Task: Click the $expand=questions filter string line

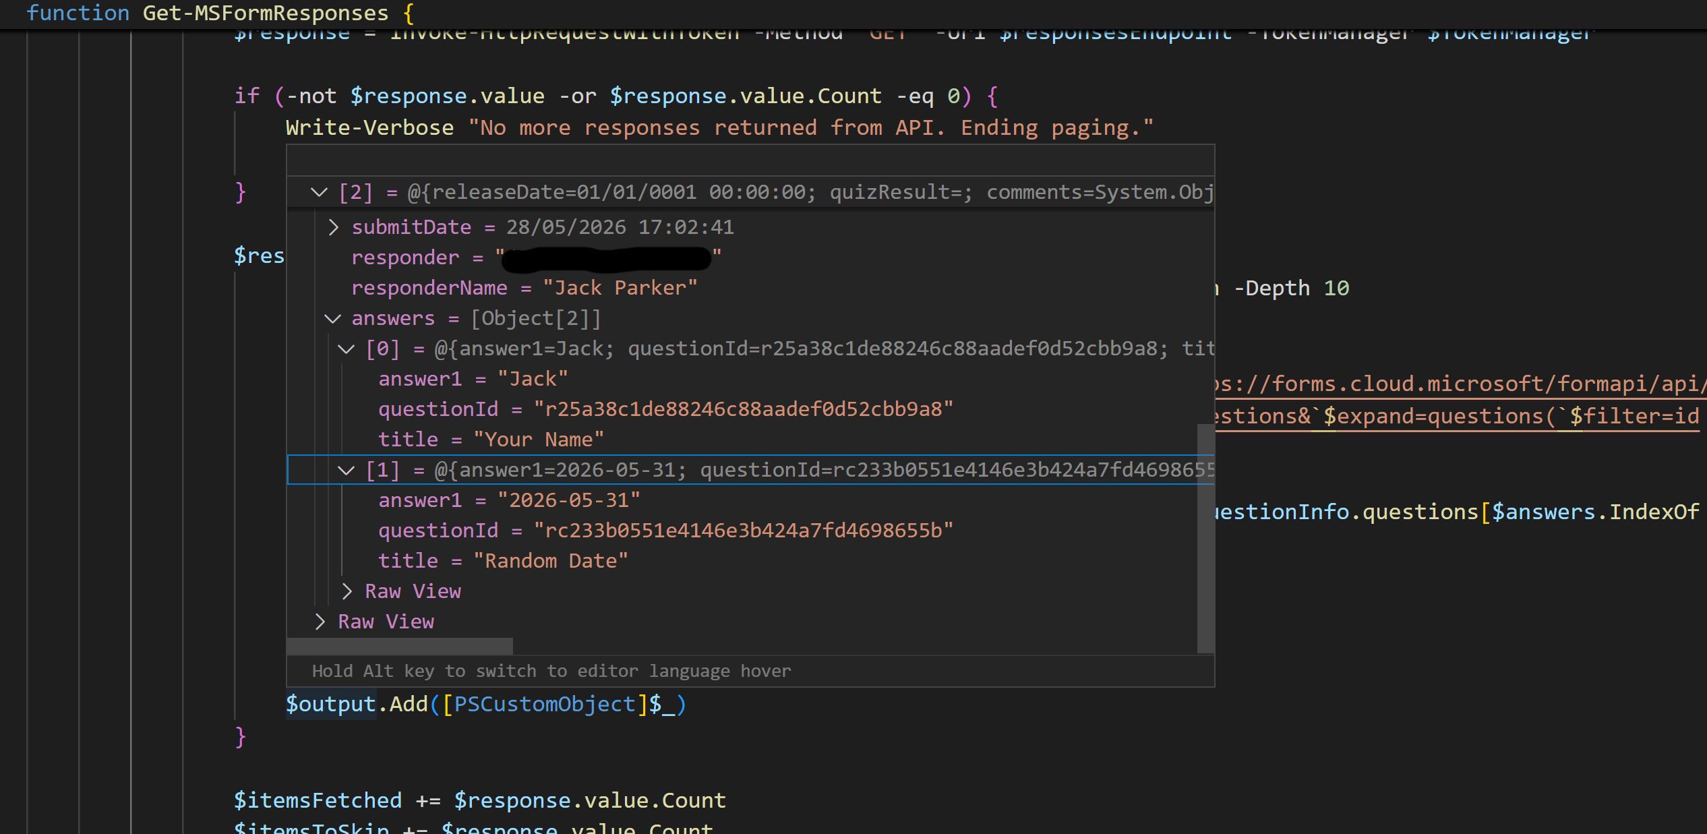Action: [1457, 416]
